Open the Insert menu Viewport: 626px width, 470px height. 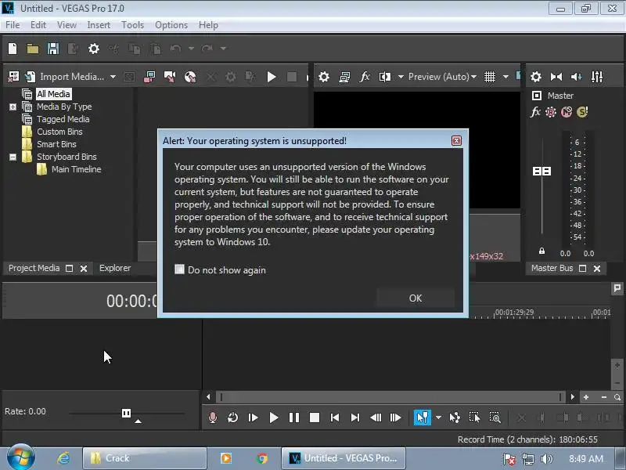click(x=99, y=25)
